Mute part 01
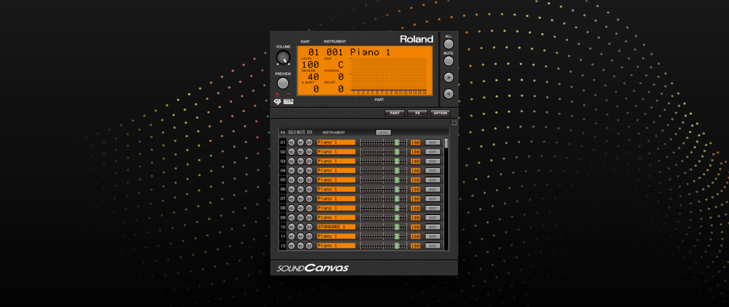 coord(301,142)
